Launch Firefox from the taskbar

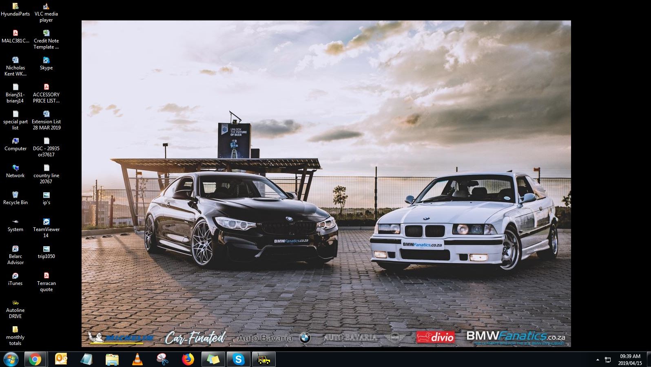click(188, 360)
